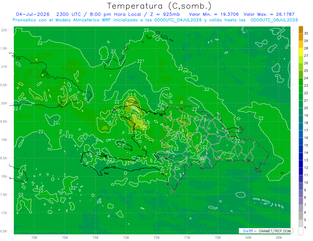Click the "69W" longitude axis label
313x241 pixels.
(248, 238)
